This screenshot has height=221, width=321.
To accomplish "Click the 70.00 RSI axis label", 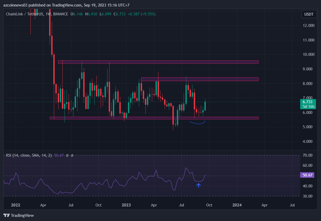I will pyautogui.click(x=308, y=155).
